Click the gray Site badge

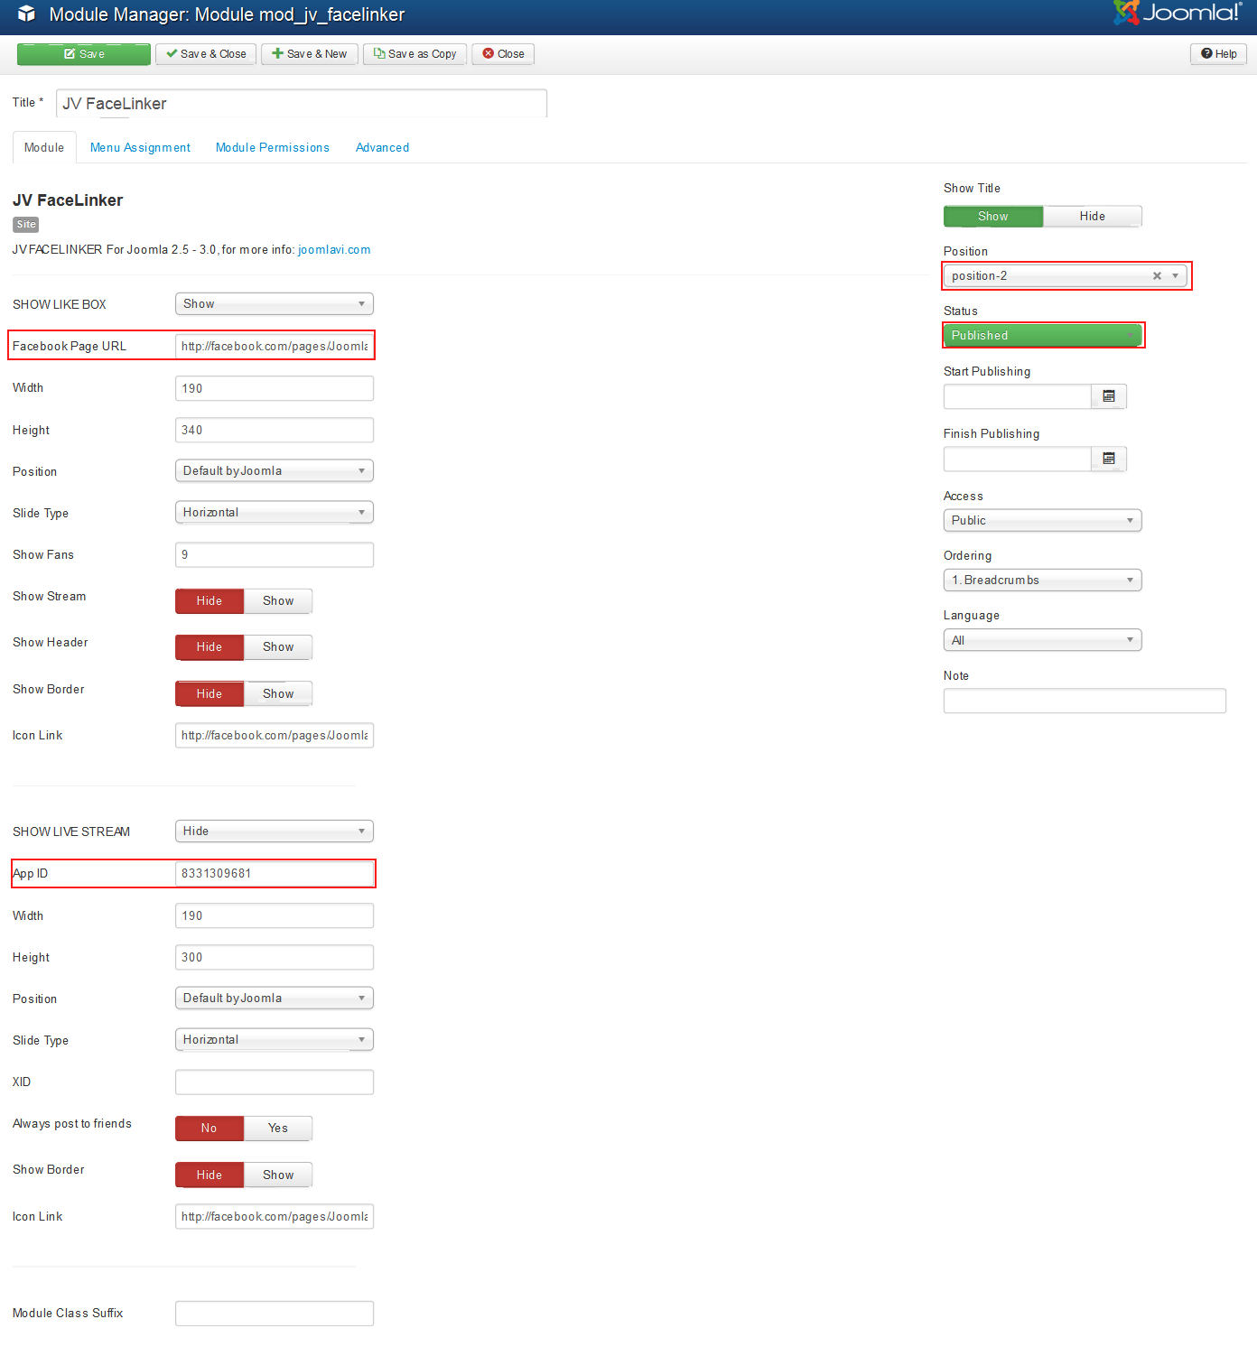tap(26, 225)
